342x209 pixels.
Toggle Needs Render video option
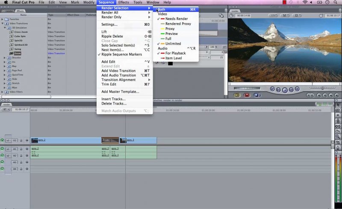(176, 19)
